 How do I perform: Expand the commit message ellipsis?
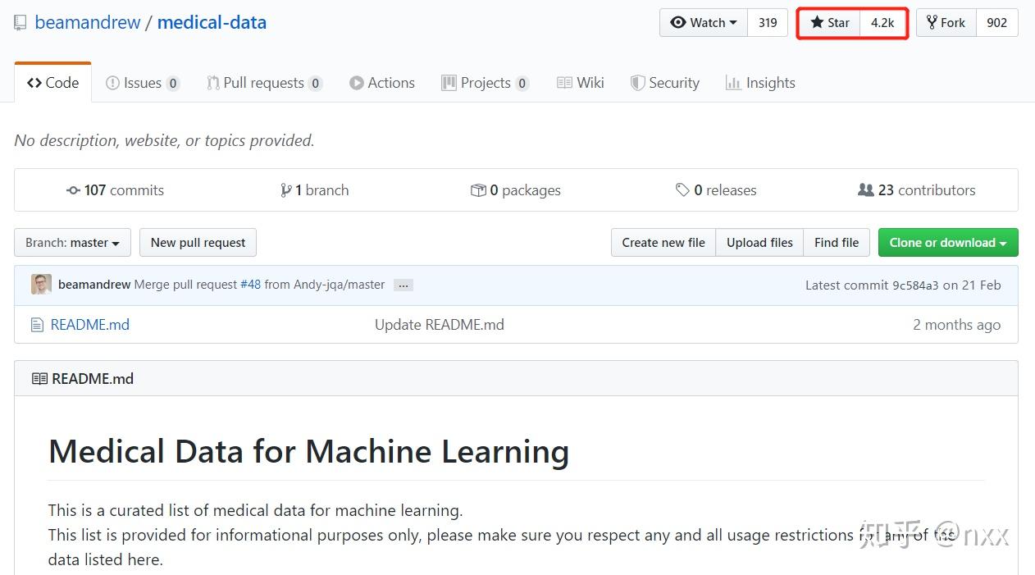(403, 285)
